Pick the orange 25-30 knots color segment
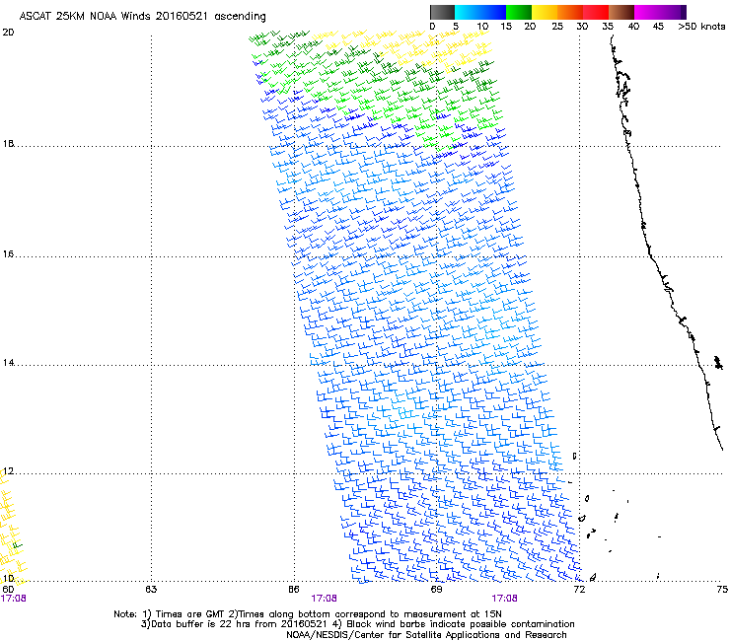 (x=570, y=12)
